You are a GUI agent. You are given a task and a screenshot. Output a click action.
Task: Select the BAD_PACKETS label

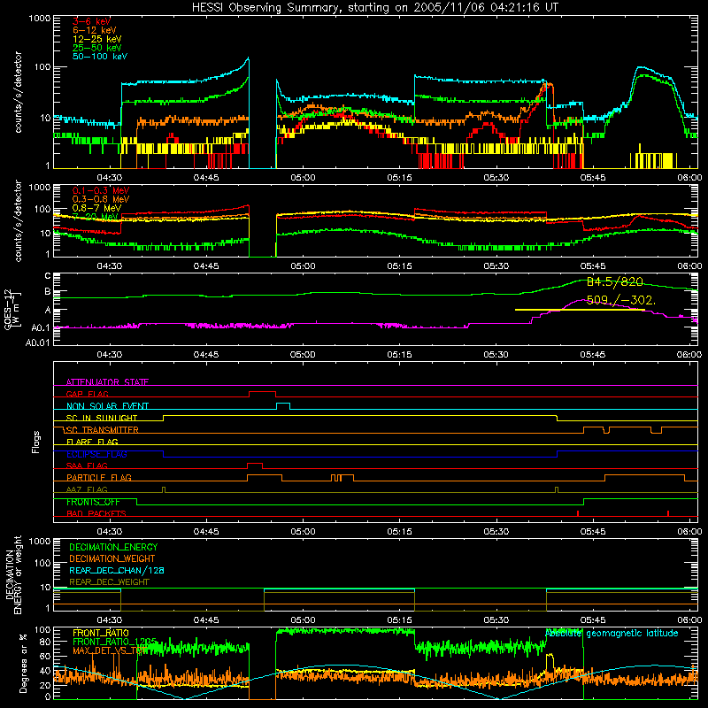point(96,514)
